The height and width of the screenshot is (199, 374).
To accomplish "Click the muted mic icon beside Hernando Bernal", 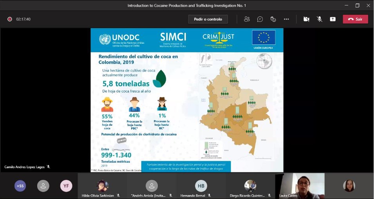I will (210, 195).
